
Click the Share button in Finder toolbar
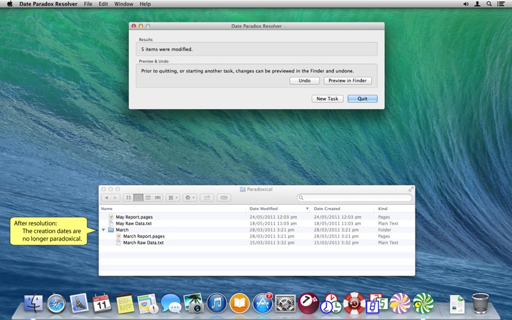pos(207,198)
